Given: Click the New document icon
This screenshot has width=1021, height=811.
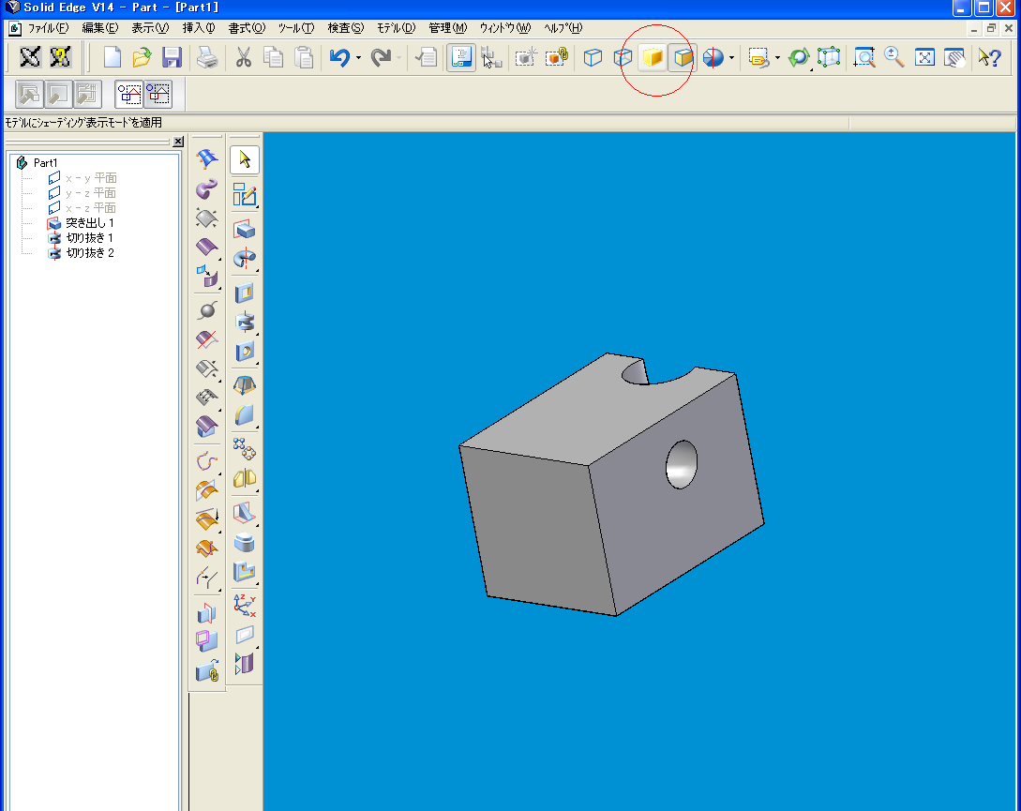Looking at the screenshot, I should coord(112,57).
